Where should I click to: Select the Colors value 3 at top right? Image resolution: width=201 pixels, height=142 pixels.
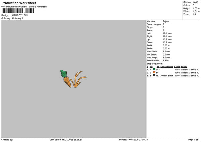pyautogui.click(x=194, y=5)
